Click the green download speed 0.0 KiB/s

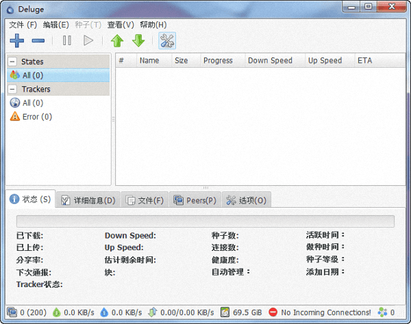(79, 312)
